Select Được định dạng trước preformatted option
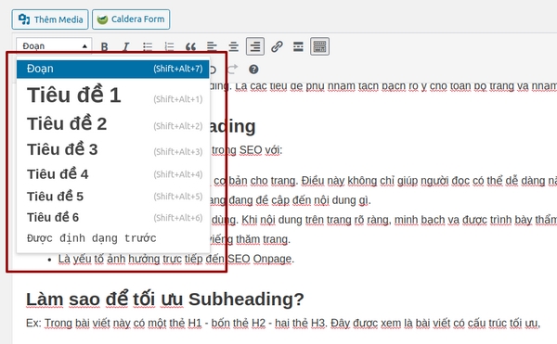The image size is (557, 344). coord(113,238)
